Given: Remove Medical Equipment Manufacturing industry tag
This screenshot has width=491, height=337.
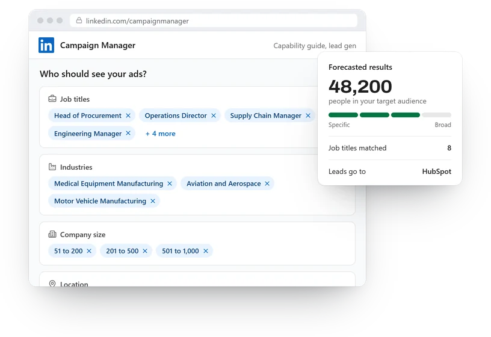Looking at the screenshot, I should point(170,184).
